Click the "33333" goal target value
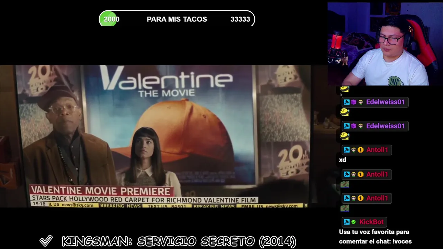443x249 pixels. pyautogui.click(x=240, y=19)
